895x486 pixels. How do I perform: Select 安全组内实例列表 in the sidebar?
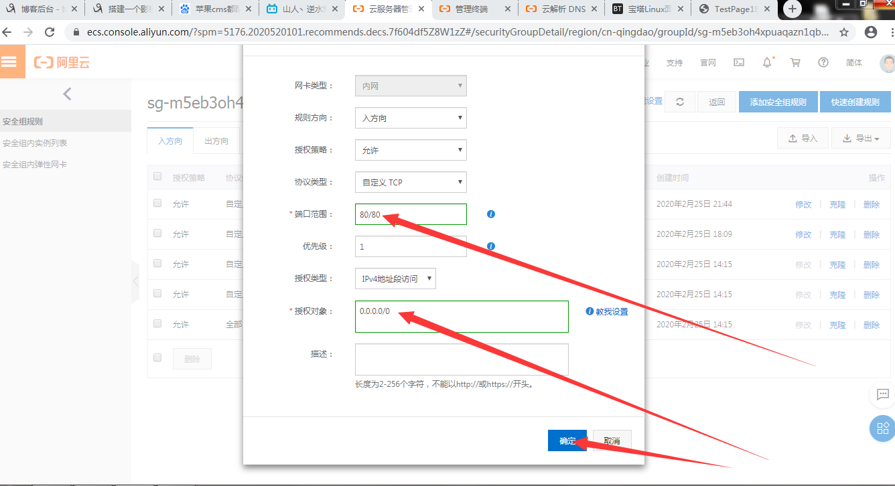point(35,143)
